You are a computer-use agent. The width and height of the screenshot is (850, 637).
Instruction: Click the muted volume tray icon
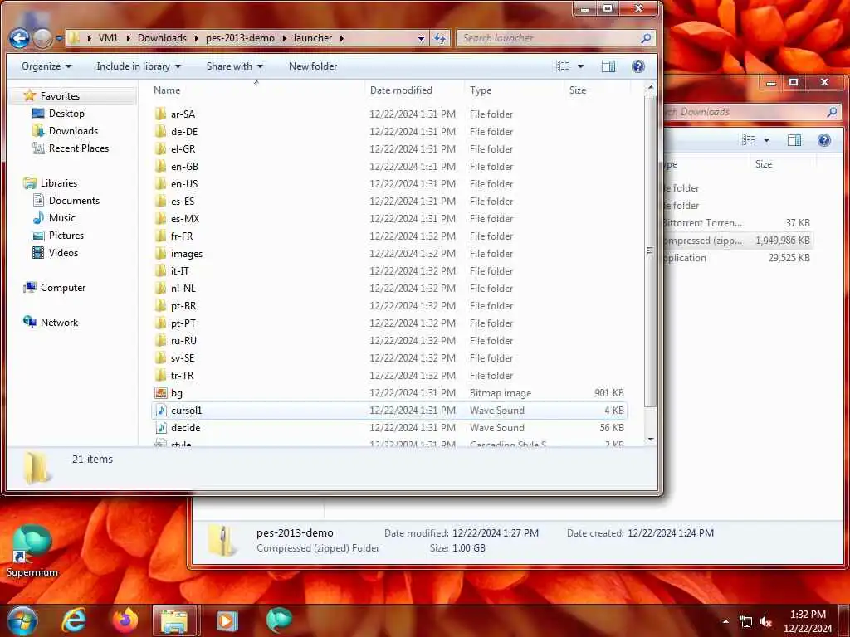[x=766, y=622]
